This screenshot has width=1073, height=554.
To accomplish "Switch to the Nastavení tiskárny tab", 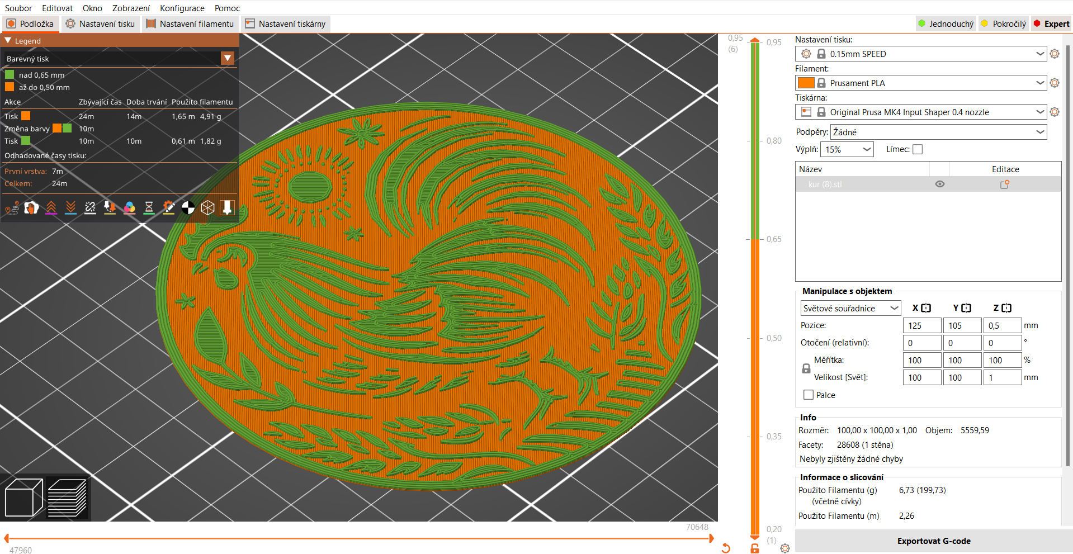I will [x=285, y=23].
